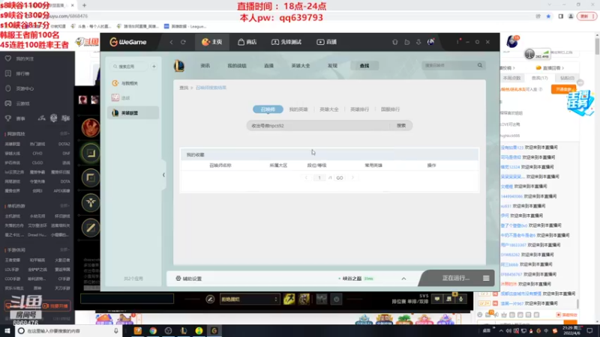Open the 直播 menu in LoL navigation
Screen dimensions: 600x337
[x=268, y=66]
